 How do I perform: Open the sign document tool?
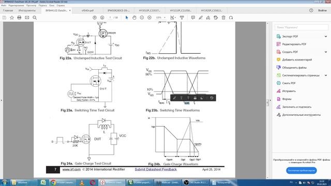point(208,18)
